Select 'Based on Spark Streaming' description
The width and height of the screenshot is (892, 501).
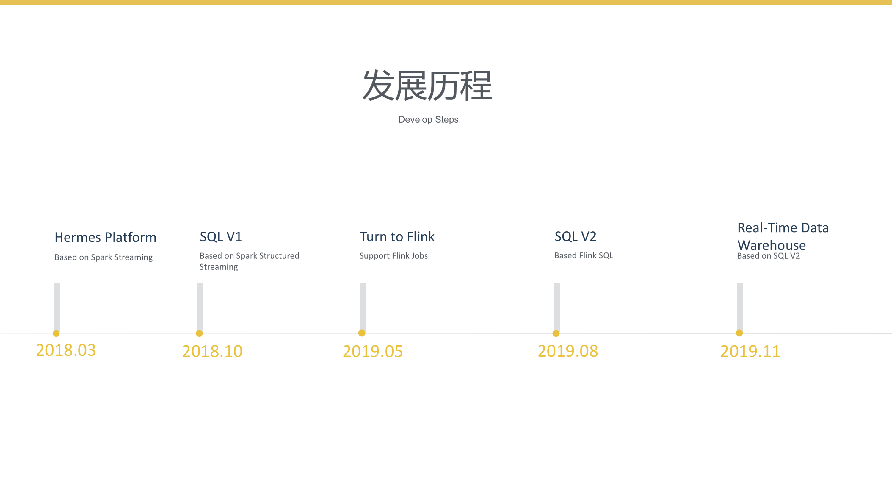pyautogui.click(x=104, y=257)
